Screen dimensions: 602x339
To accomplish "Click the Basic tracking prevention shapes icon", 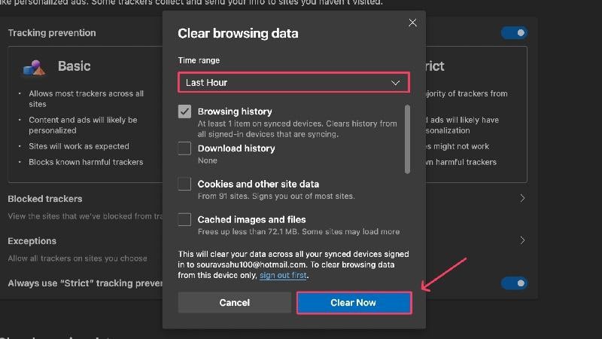I will 34,68.
